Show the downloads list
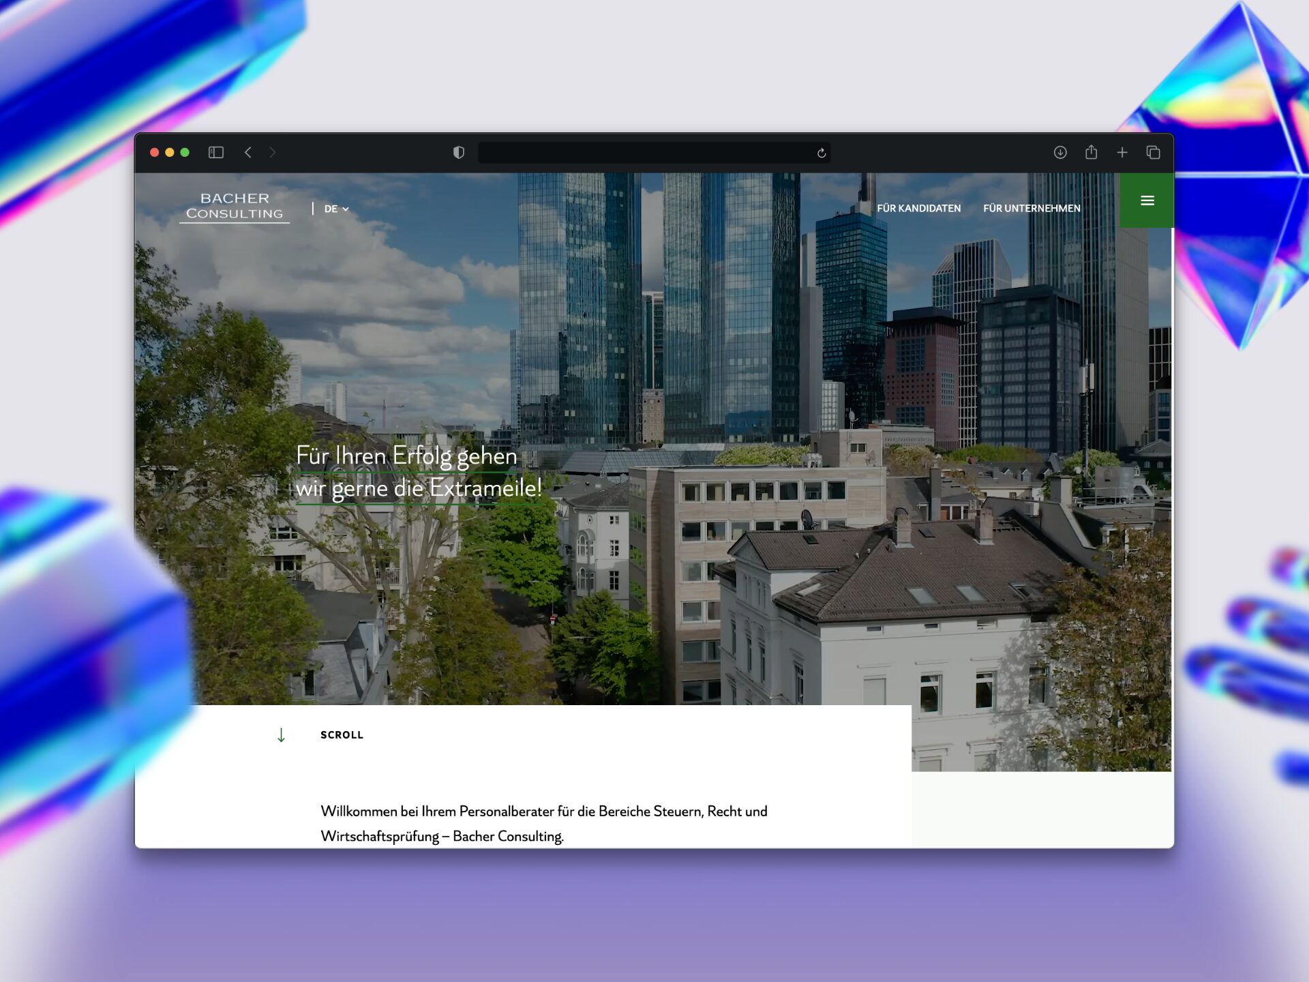Viewport: 1309px width, 982px height. [1060, 152]
